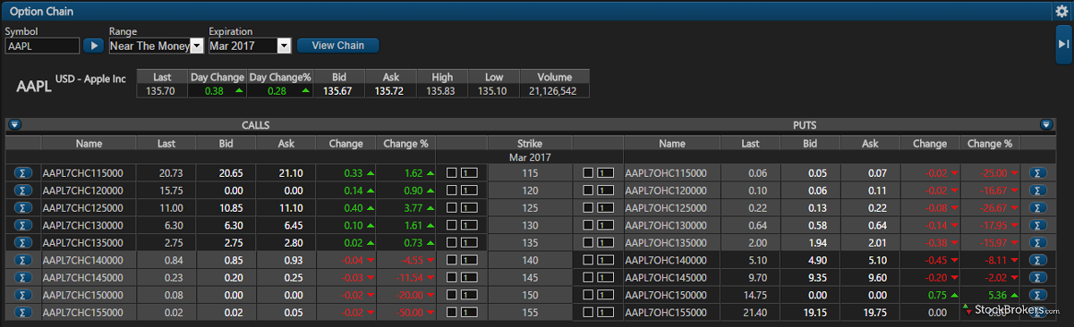Click the AAPL quote Bid value 135.67
This screenshot has height=327, width=1074.
point(338,91)
